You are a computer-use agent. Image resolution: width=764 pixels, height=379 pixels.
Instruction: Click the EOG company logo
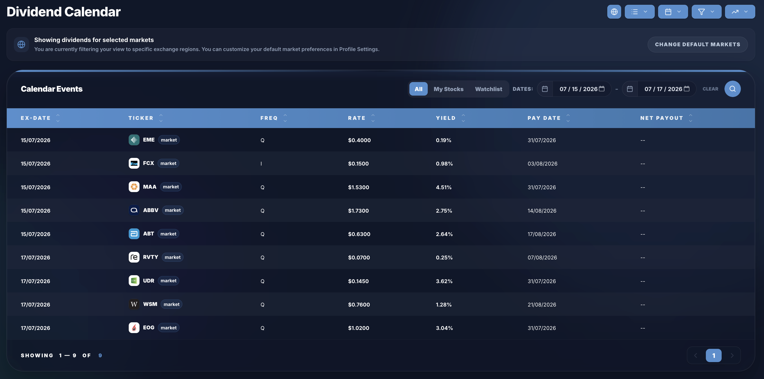click(x=134, y=328)
